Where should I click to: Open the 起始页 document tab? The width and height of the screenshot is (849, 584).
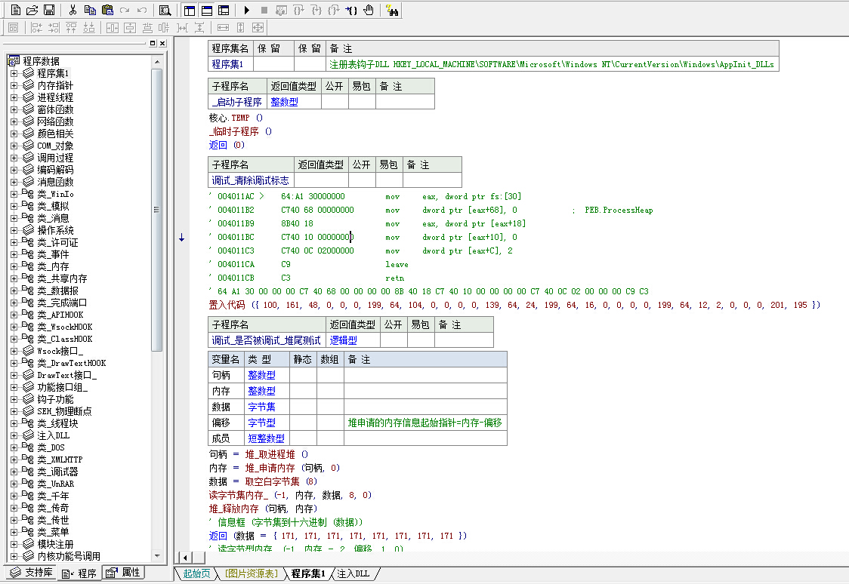point(197,573)
